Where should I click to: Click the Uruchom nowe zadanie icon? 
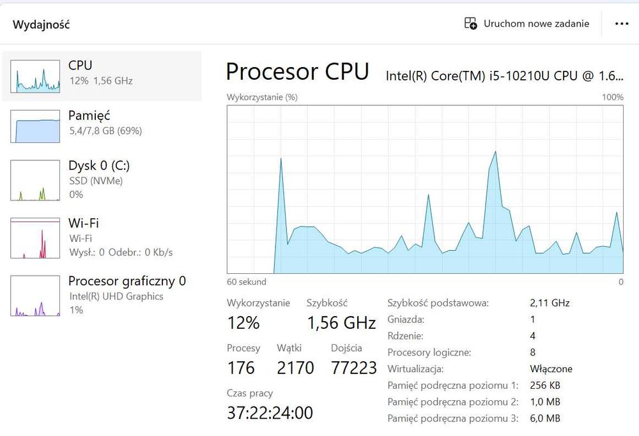coord(470,24)
